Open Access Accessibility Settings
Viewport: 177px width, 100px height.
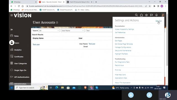point(124,29)
